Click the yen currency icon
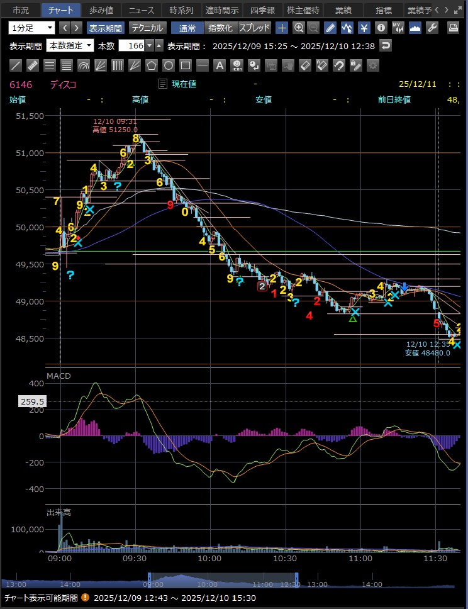The width and height of the screenshot is (468, 609). [364, 28]
